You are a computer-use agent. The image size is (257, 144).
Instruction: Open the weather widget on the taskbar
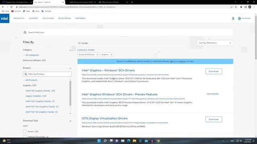pyautogui.click(x=6, y=141)
